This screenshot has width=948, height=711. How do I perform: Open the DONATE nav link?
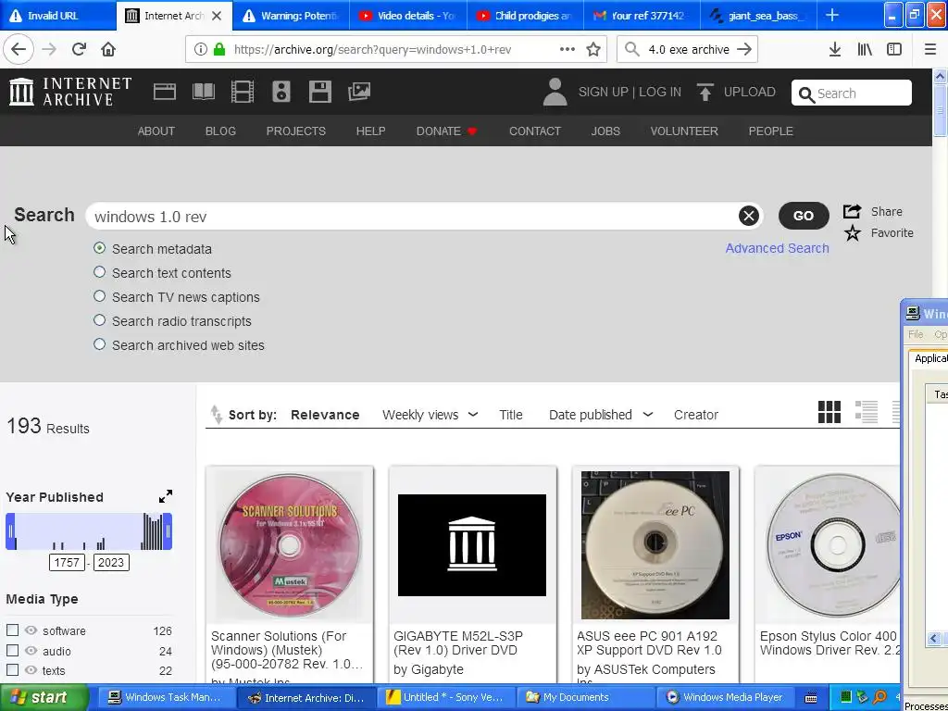point(446,131)
